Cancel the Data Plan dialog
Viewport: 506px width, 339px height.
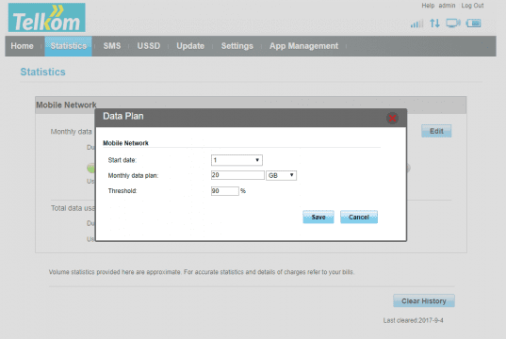point(359,218)
